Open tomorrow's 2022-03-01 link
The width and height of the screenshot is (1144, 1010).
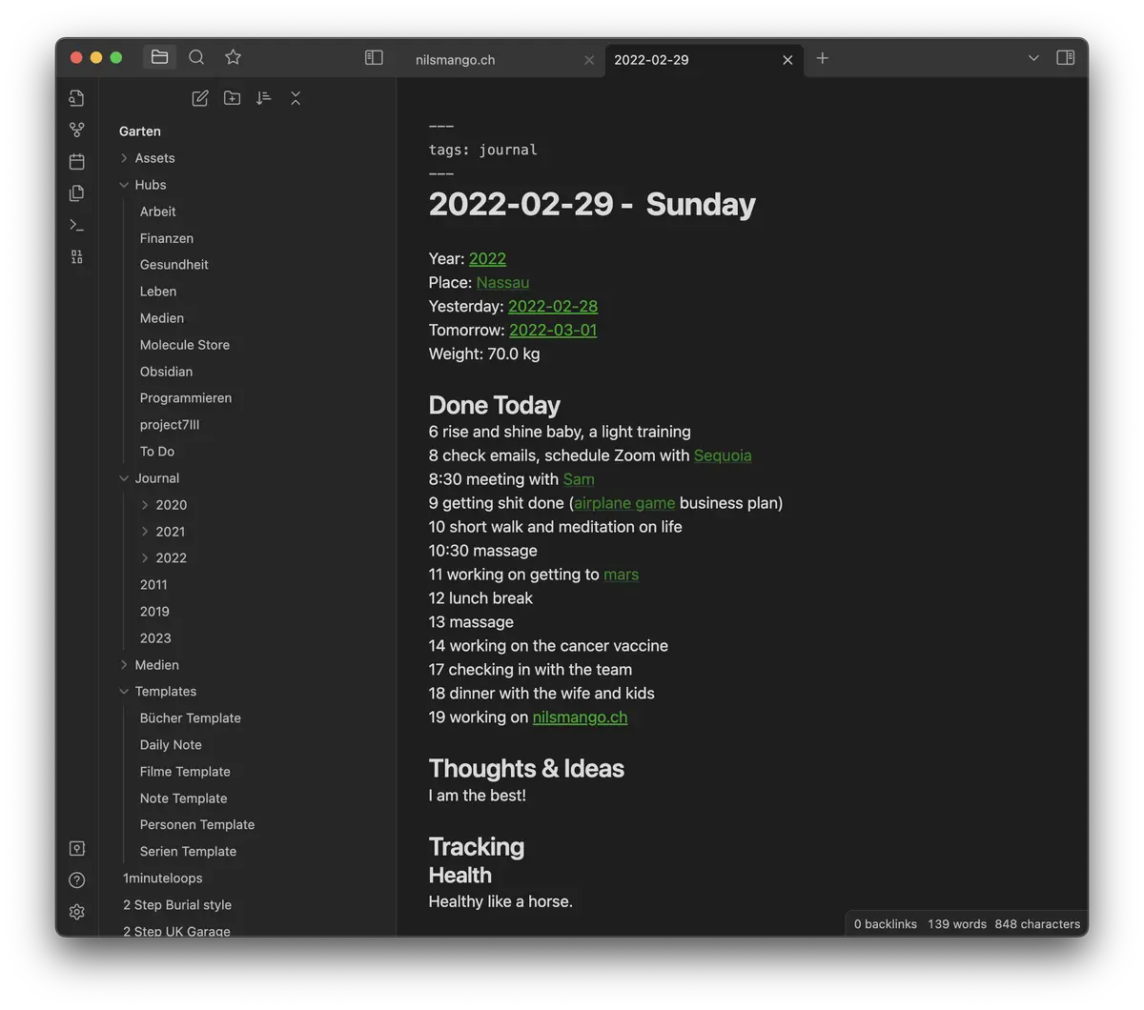click(553, 331)
